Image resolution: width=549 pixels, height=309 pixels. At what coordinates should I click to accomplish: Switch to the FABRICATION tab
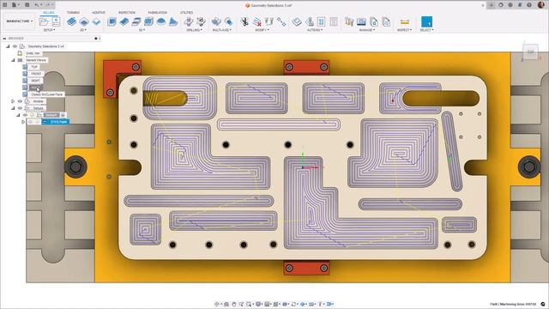[x=157, y=13]
